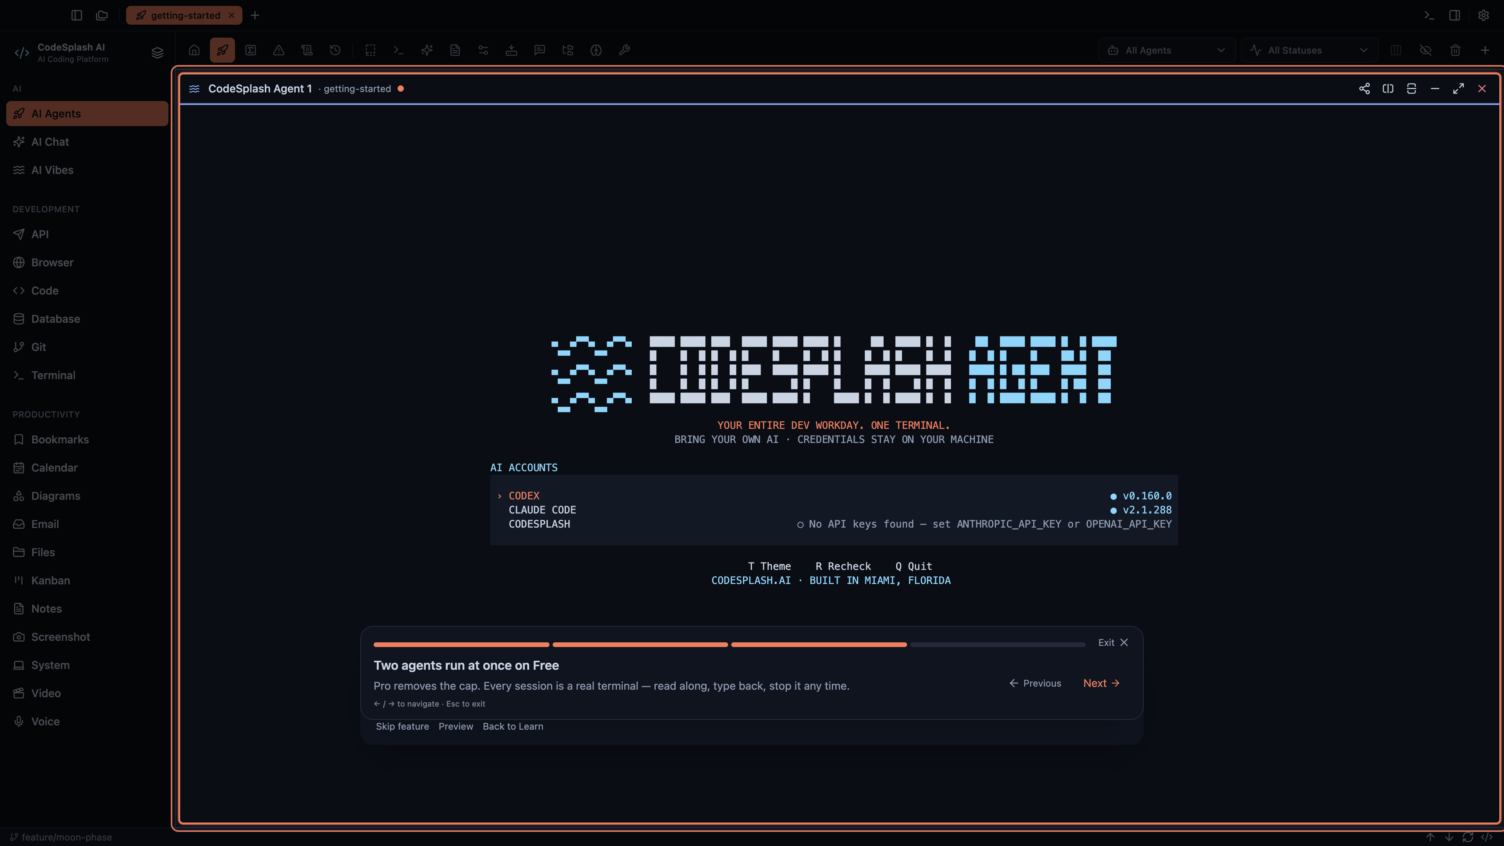Toggle the left sidebar panel icon
1504x846 pixels.
(76, 15)
